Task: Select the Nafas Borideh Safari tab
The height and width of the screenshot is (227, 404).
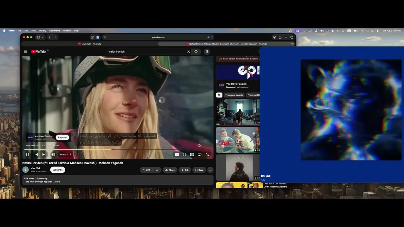Action: click(227, 44)
